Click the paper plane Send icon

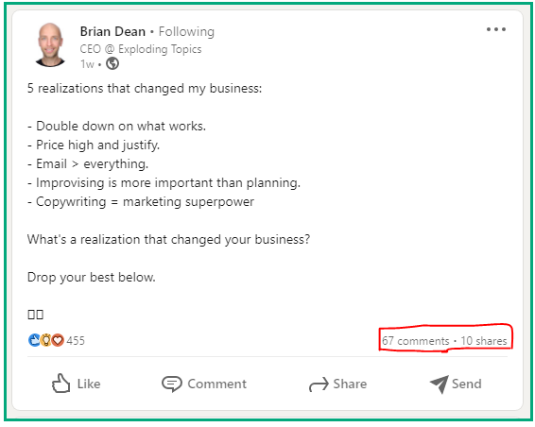pyautogui.click(x=439, y=384)
